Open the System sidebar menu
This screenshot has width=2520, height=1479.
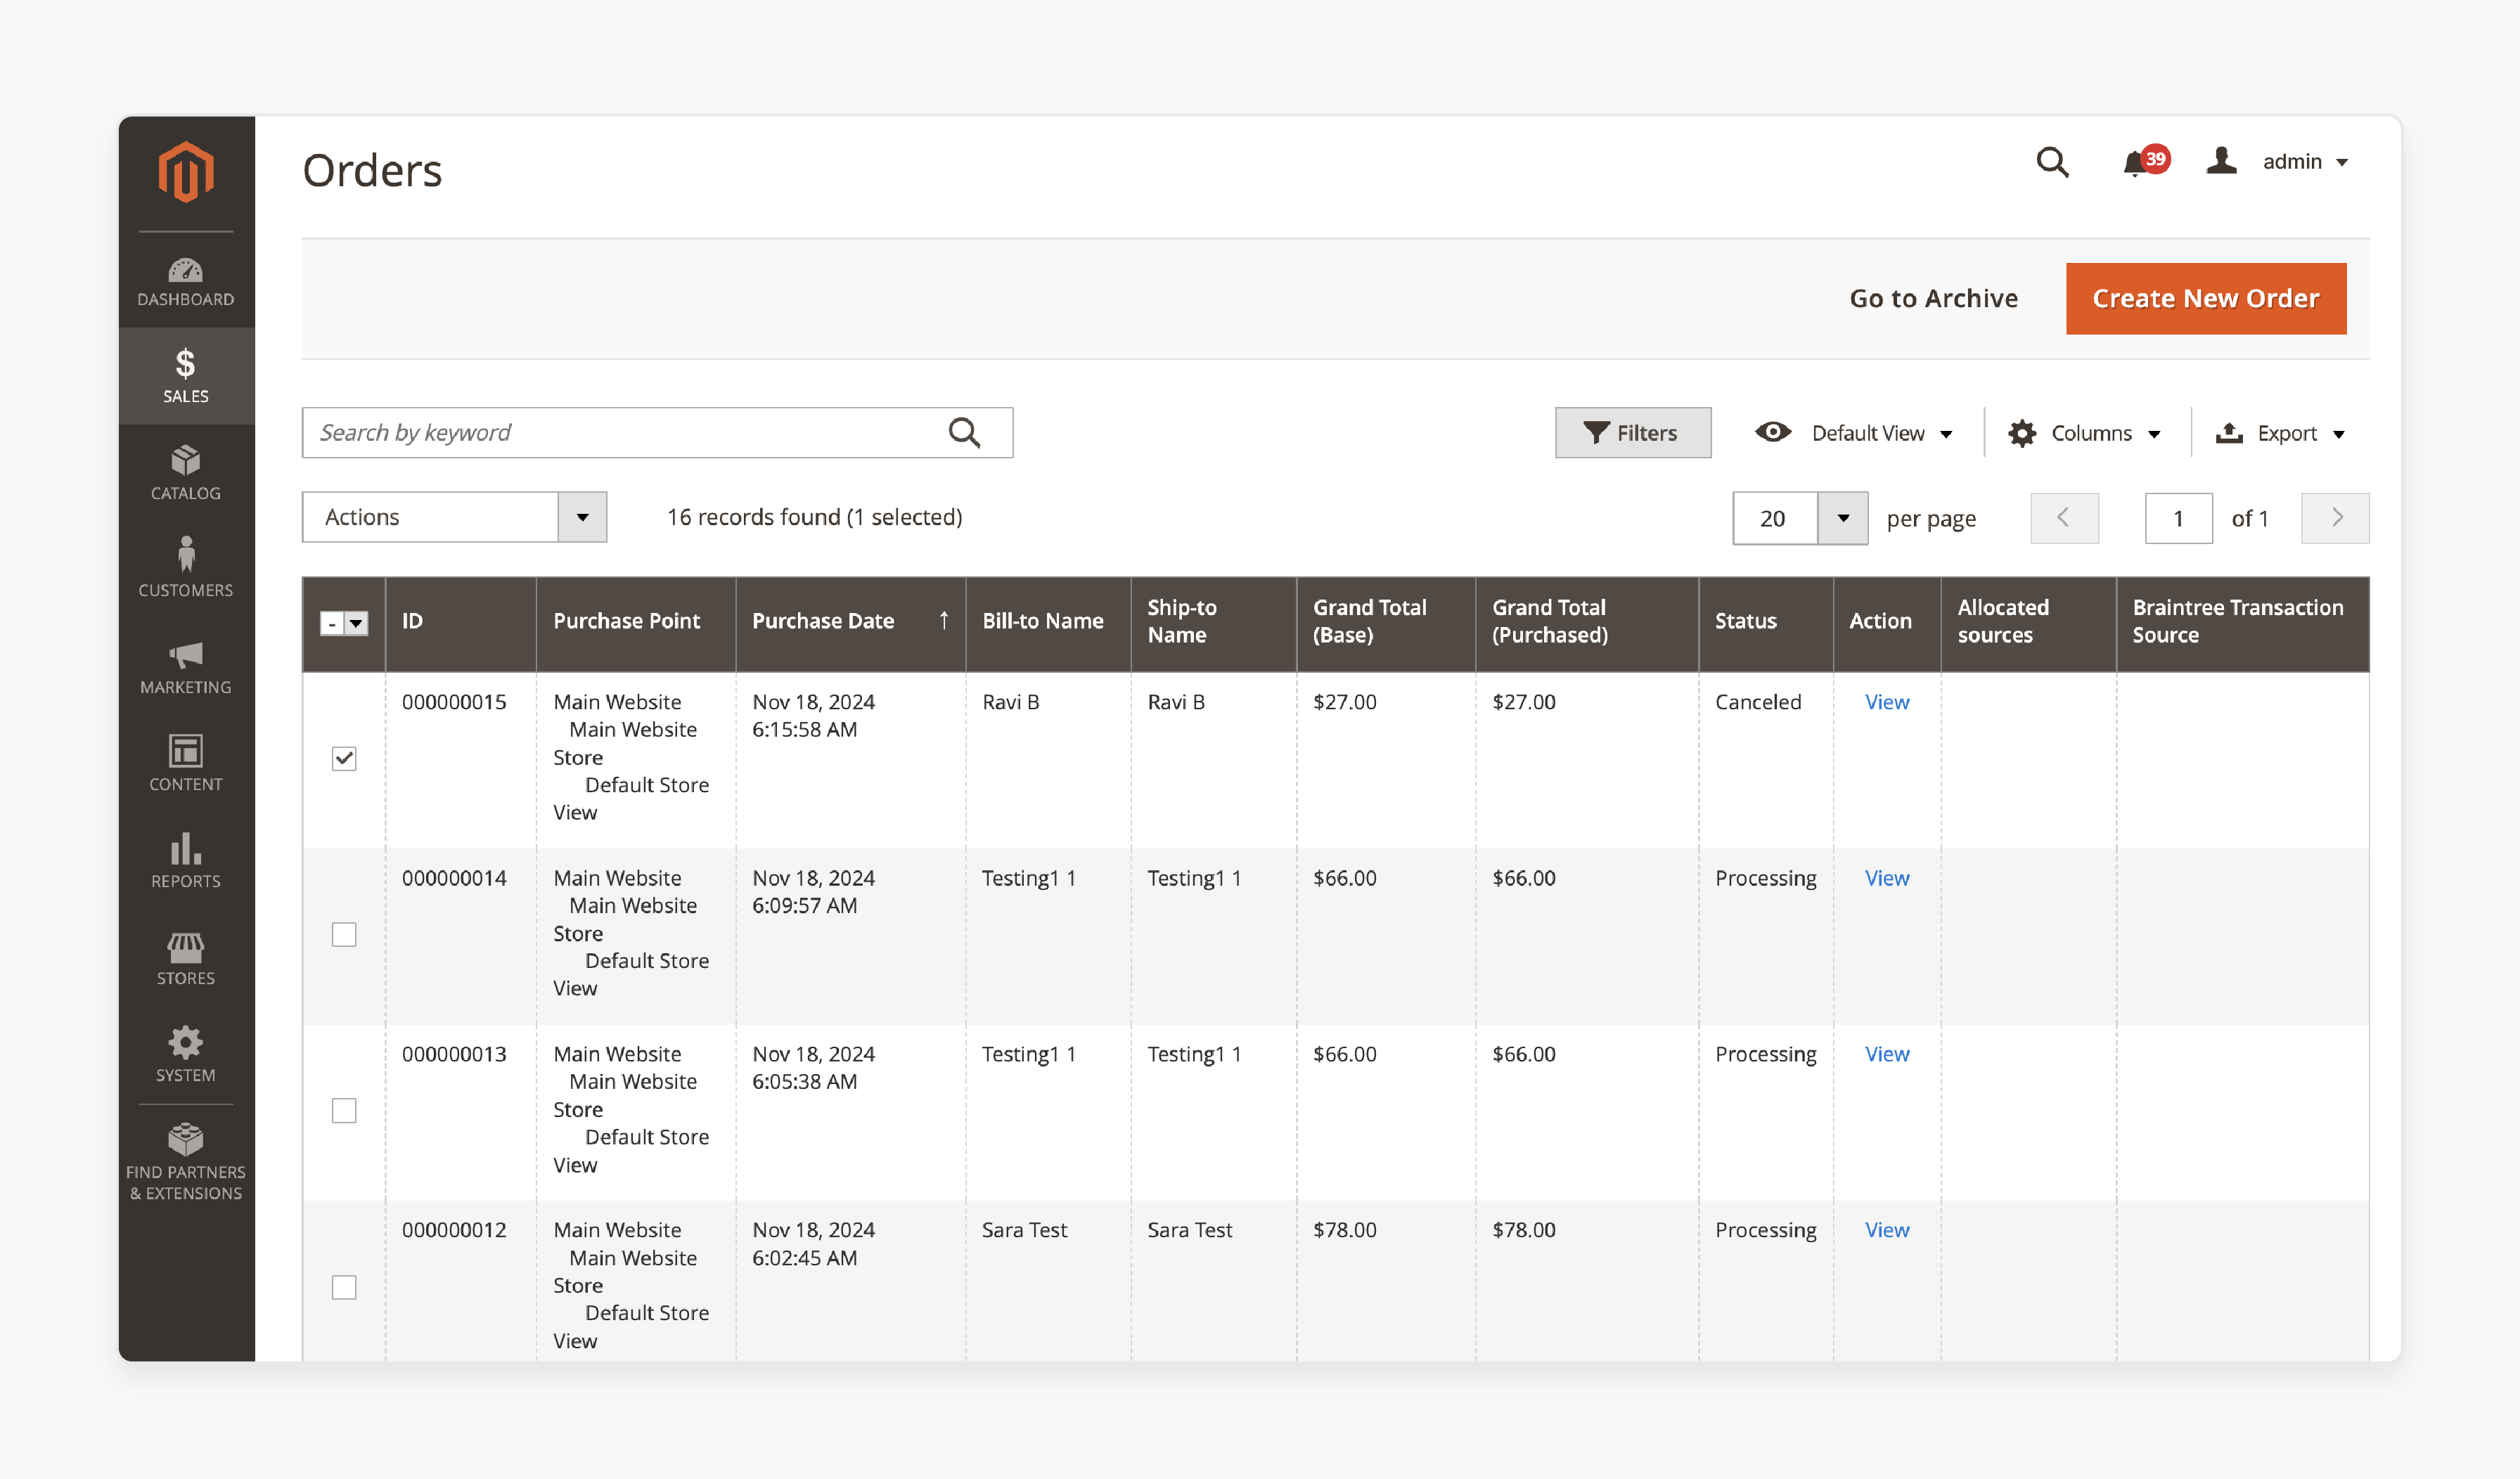[x=186, y=1055]
